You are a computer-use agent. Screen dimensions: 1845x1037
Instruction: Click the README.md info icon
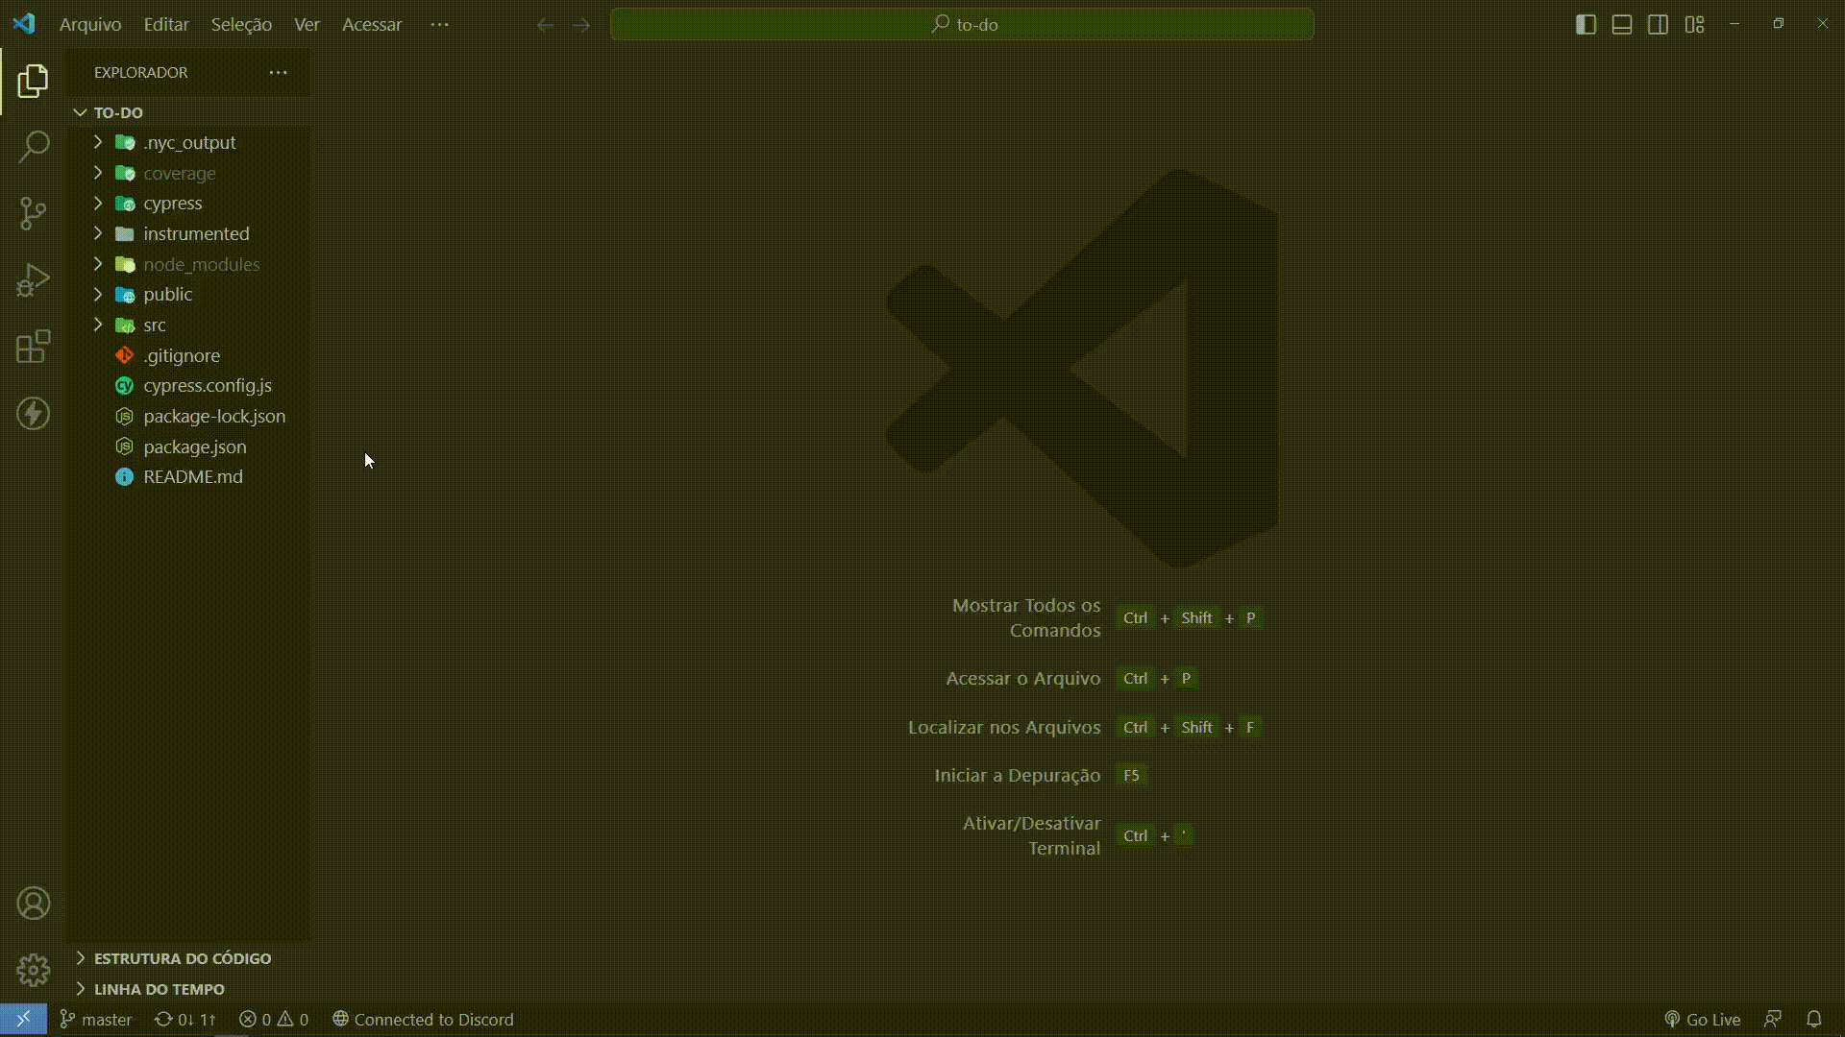[x=125, y=477]
